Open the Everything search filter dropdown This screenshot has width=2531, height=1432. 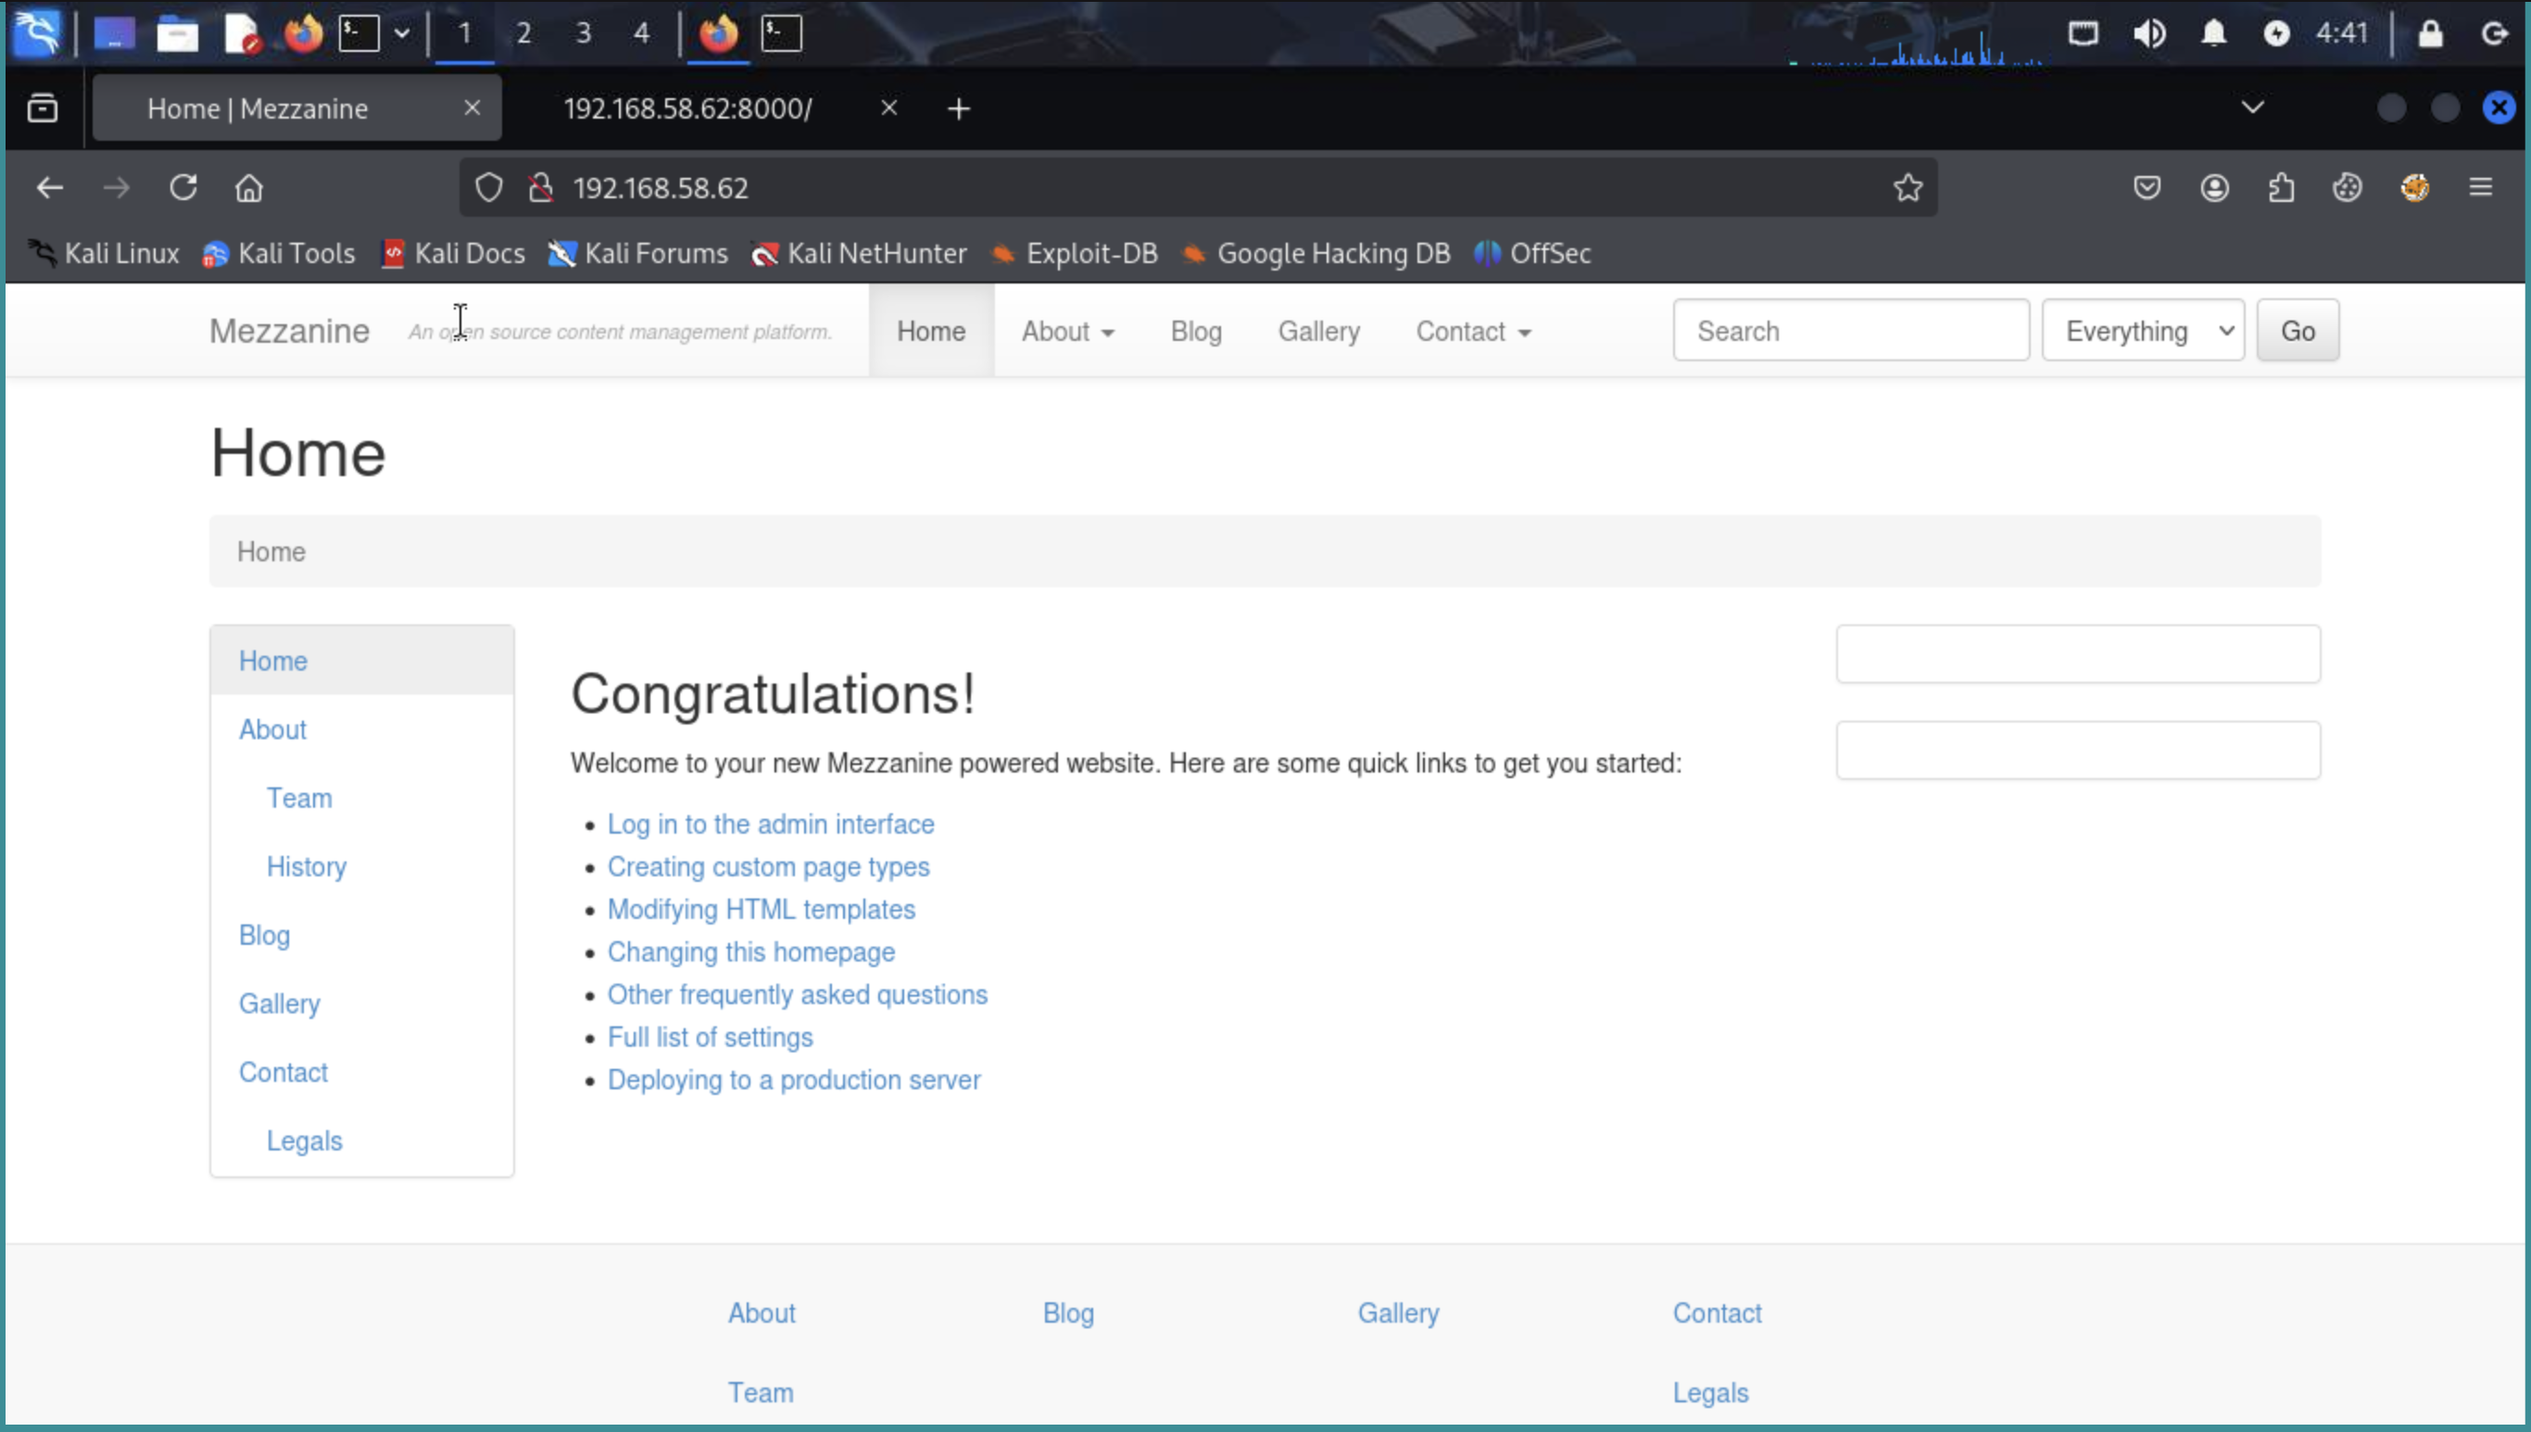[x=2143, y=331]
